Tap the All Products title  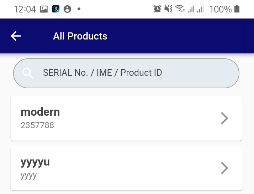click(80, 36)
